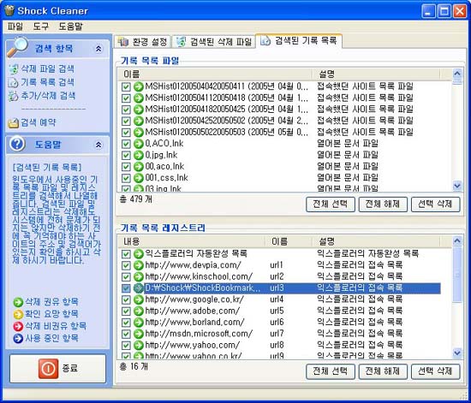Uncheck the MSHist012005041820050425 checkbox
The height and width of the screenshot is (403, 471).
point(126,110)
